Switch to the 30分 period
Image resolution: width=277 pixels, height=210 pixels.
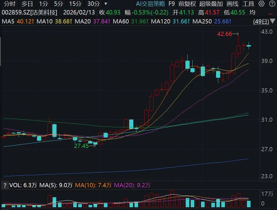(x=93, y=4)
